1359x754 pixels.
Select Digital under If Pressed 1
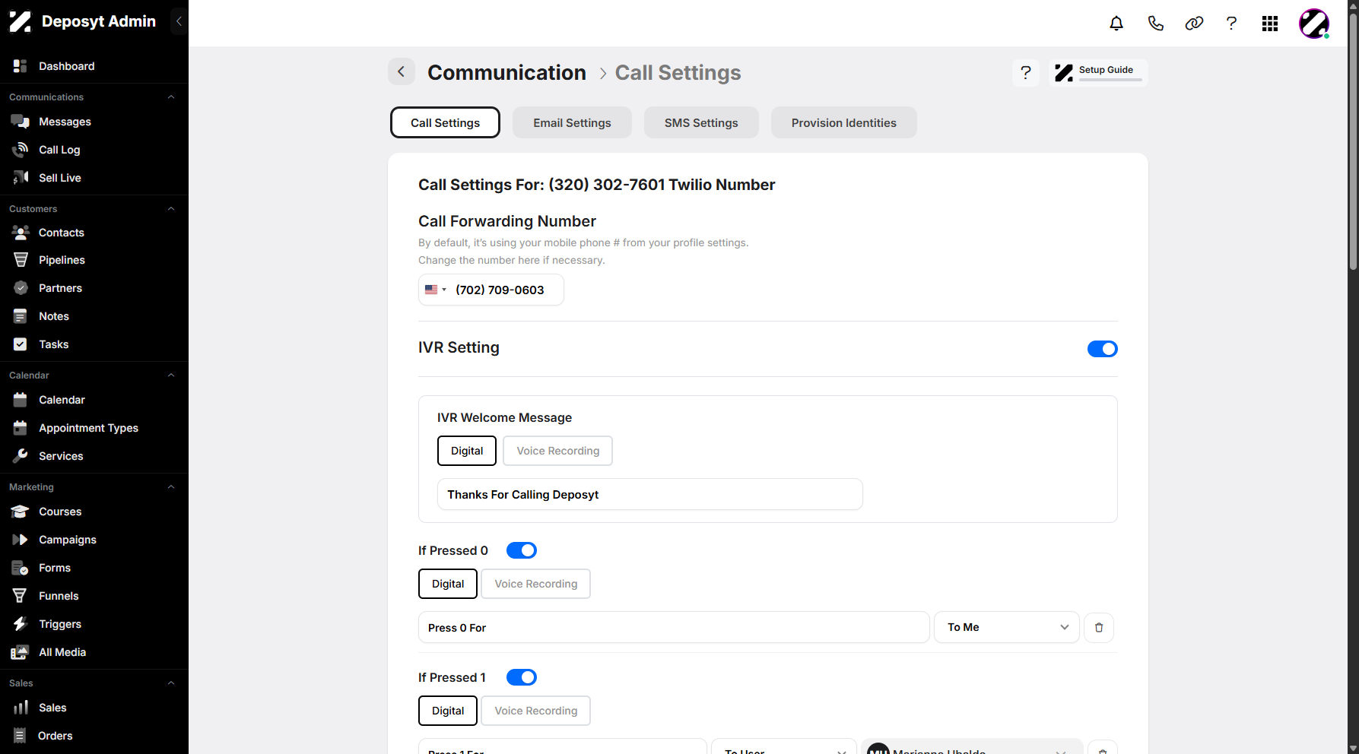pos(448,711)
